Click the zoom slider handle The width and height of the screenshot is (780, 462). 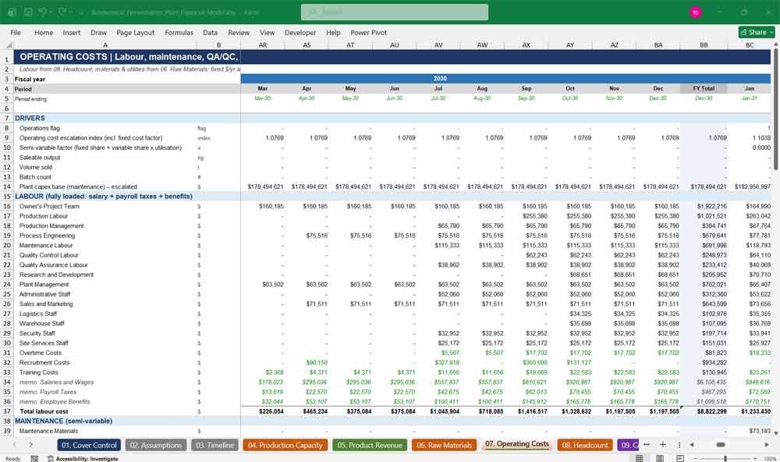[725, 458]
